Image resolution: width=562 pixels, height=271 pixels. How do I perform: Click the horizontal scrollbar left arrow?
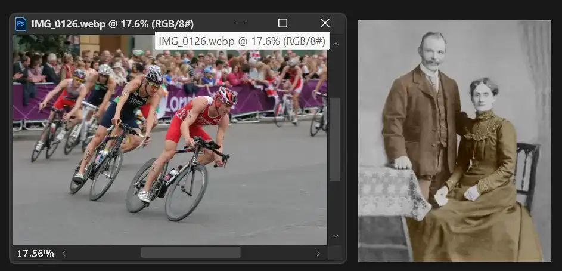[64, 253]
